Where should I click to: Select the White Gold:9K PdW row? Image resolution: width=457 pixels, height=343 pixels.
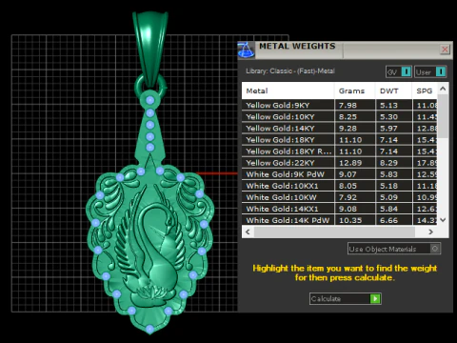point(340,174)
